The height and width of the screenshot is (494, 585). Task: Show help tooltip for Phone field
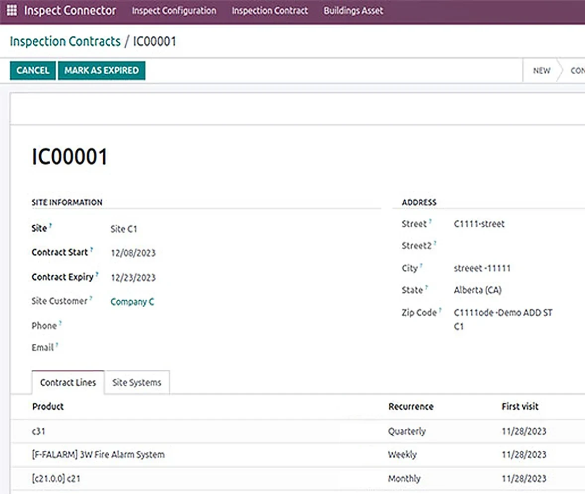click(60, 323)
